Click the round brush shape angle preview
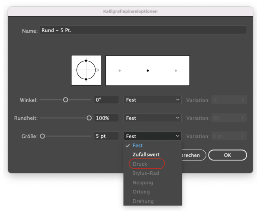The height and width of the screenshot is (215, 260). point(86,70)
